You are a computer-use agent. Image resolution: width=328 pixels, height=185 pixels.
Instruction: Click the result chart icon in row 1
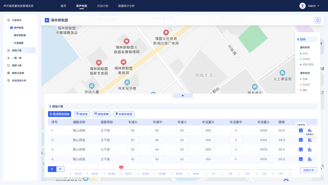point(310,130)
